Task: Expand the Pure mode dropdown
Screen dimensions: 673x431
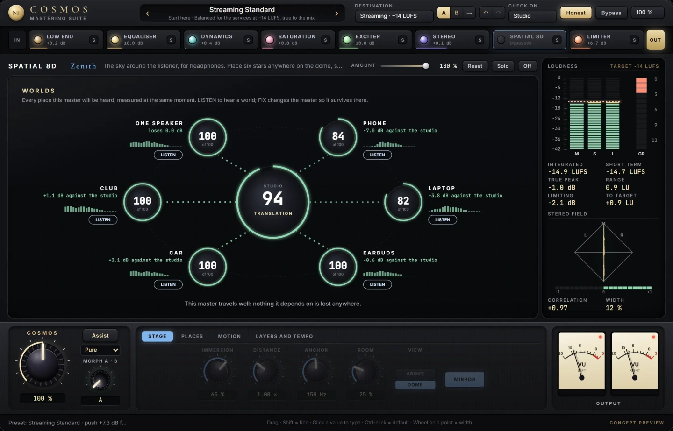Action: tap(100, 350)
